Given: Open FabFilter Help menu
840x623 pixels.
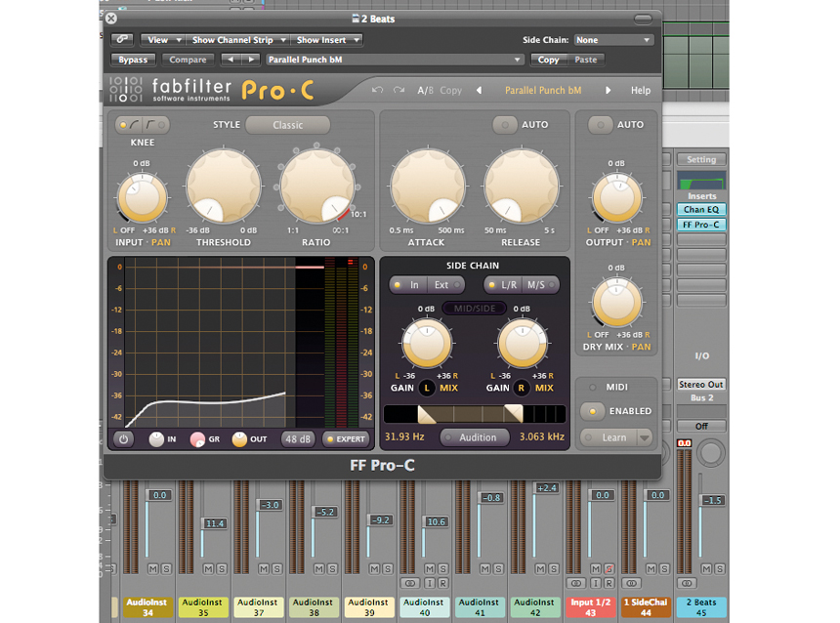Looking at the screenshot, I should click(x=641, y=91).
